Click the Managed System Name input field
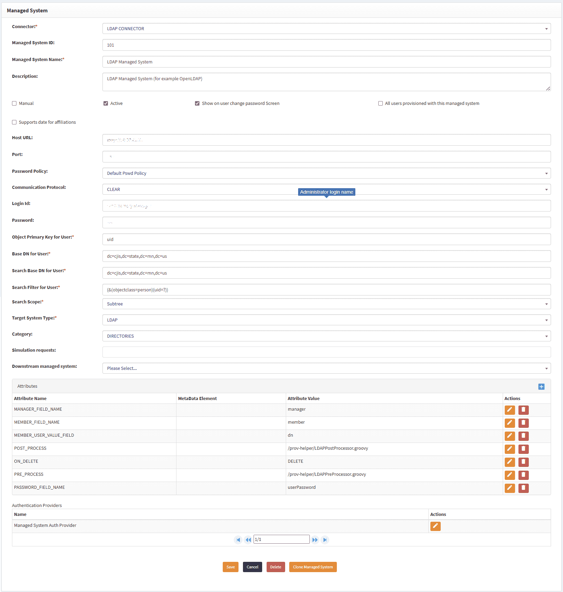The height and width of the screenshot is (592, 563). pos(326,62)
